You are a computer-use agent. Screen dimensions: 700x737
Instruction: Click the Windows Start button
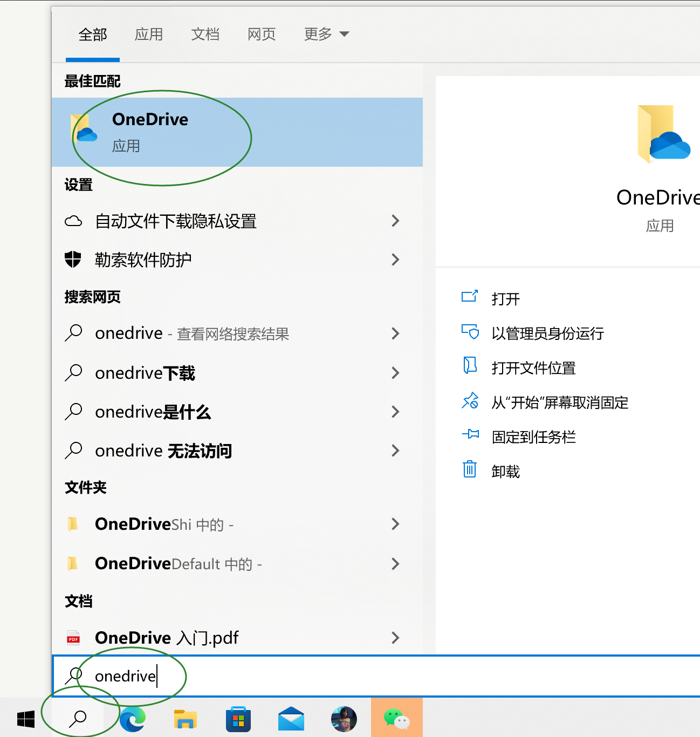[x=24, y=718]
